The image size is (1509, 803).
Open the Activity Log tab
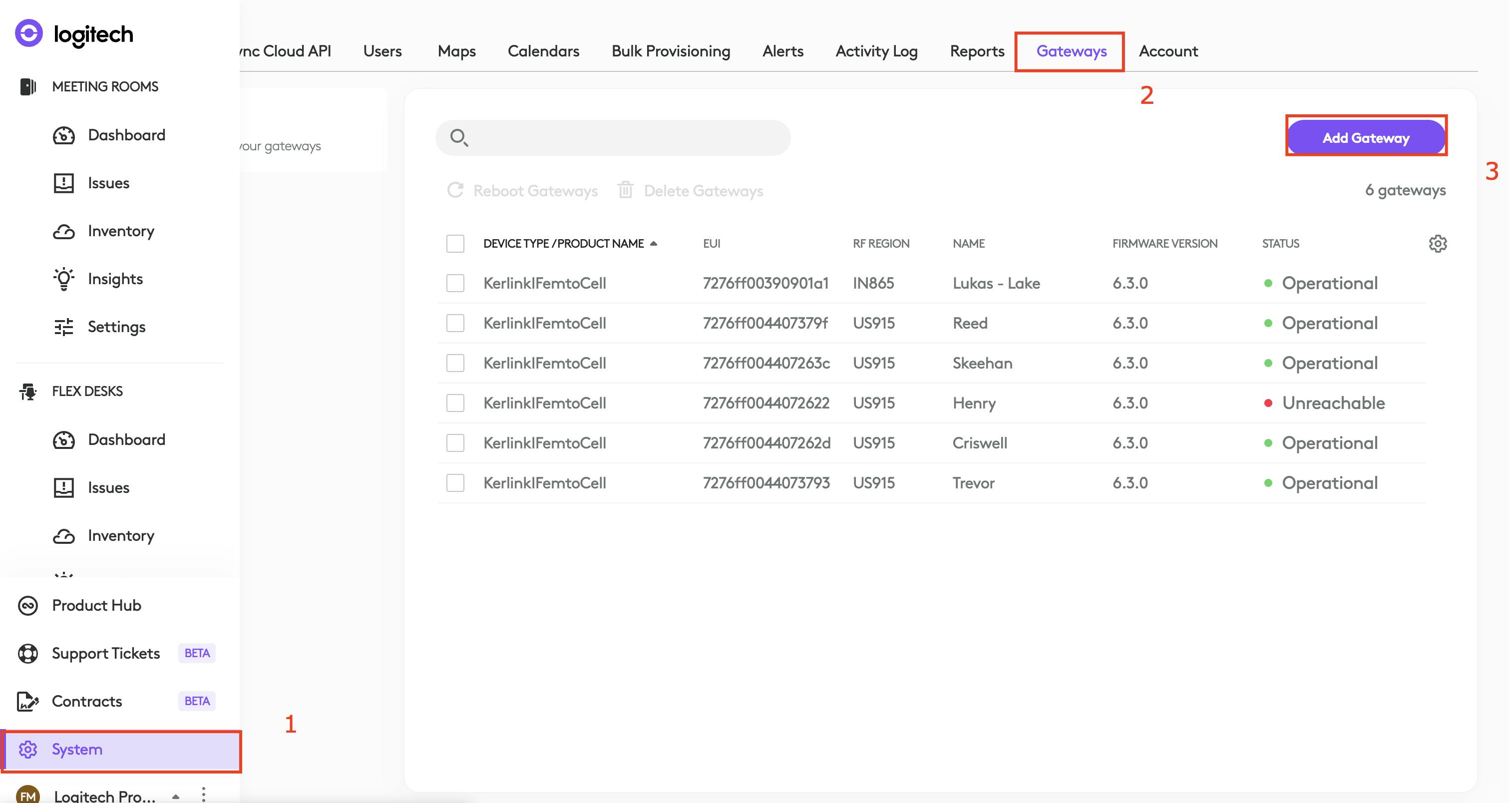point(876,51)
